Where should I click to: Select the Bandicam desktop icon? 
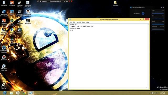point(4,58)
